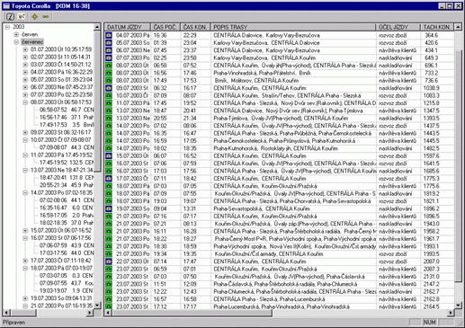Click blue trip icon for 17.07.2003 Čt row
The width and height of the screenshot is (465, 328).
point(109,179)
